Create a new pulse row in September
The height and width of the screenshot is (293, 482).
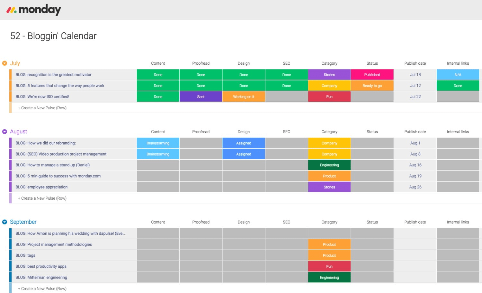pyautogui.click(x=42, y=289)
